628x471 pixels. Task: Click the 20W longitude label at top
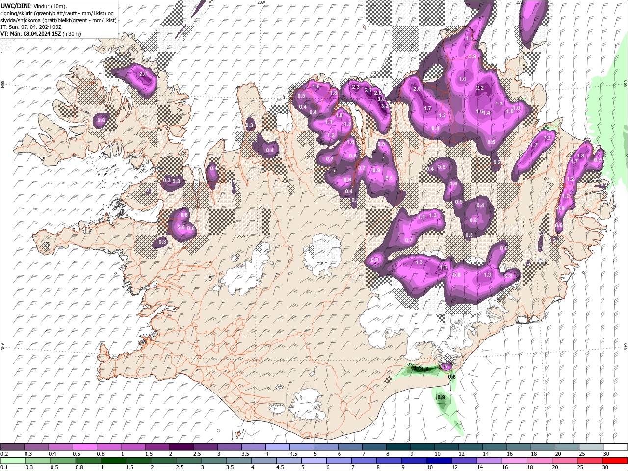click(261, 2)
